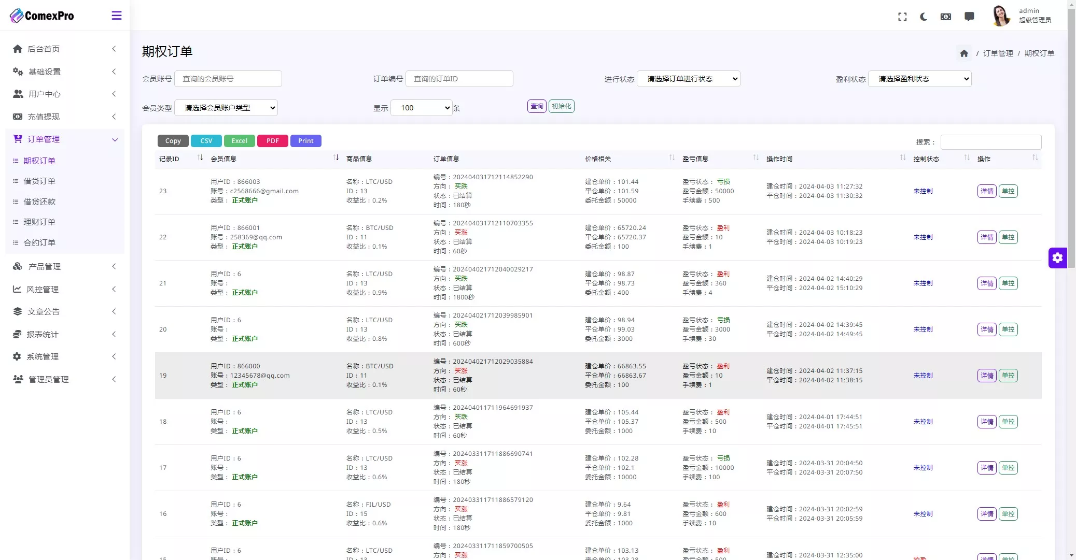This screenshot has width=1076, height=560.
Task: Open 会员类型 account type dropdown
Action: [x=226, y=108]
